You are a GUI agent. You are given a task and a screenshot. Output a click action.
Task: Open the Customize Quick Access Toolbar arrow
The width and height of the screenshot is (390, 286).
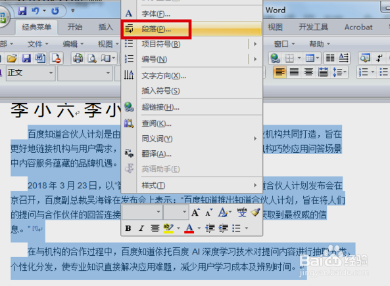click(73, 10)
